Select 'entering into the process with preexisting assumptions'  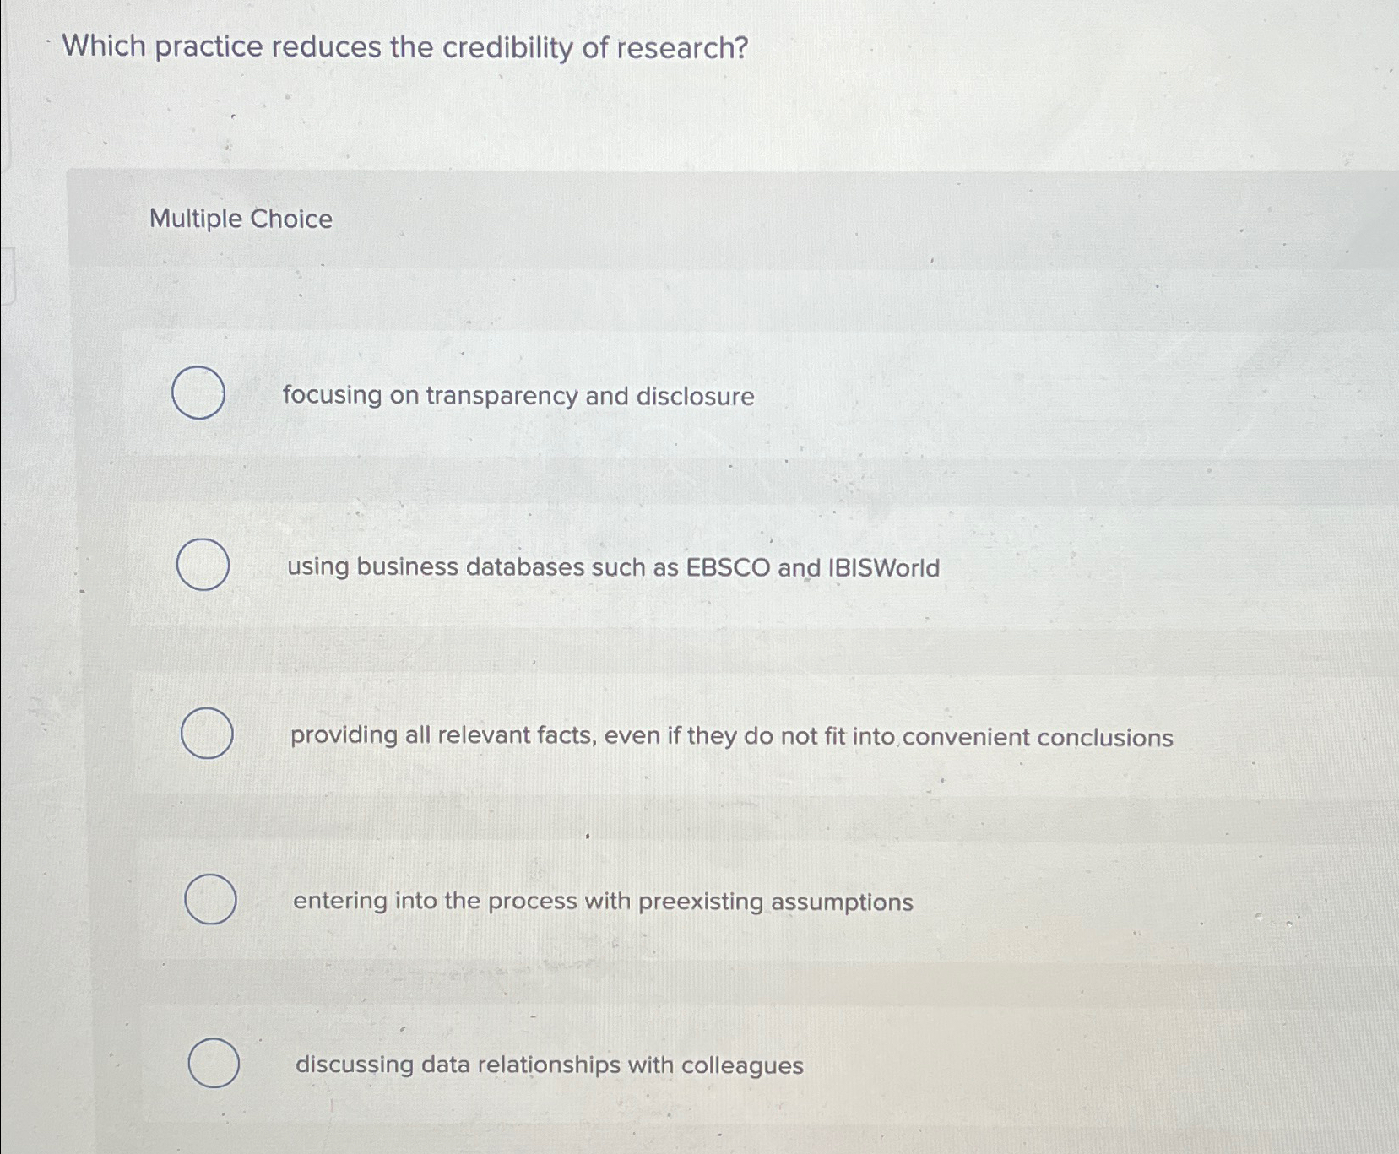point(209,900)
